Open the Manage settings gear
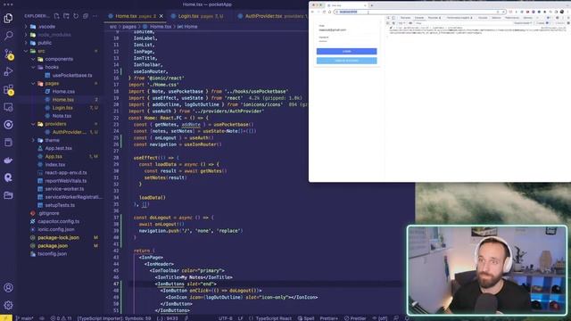 click(8, 305)
